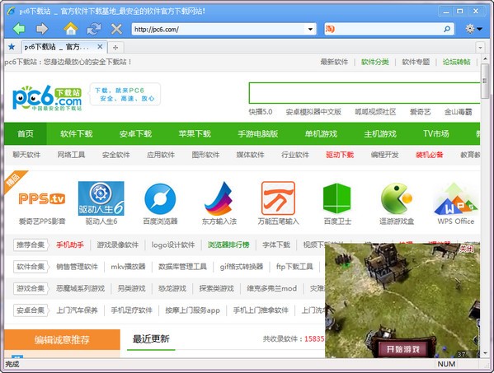Open the 网络工具 category

(71, 155)
